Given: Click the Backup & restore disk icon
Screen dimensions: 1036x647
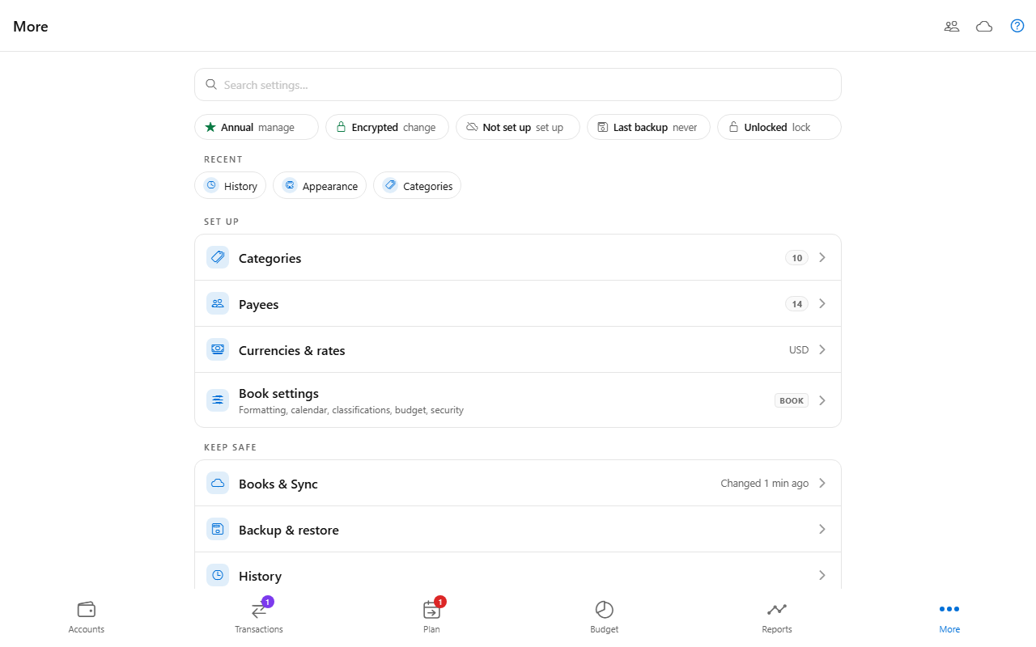Looking at the screenshot, I should pyautogui.click(x=218, y=529).
